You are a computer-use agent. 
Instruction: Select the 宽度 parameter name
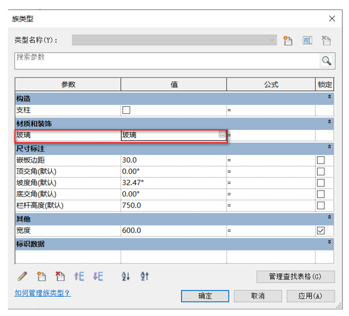pos(68,230)
